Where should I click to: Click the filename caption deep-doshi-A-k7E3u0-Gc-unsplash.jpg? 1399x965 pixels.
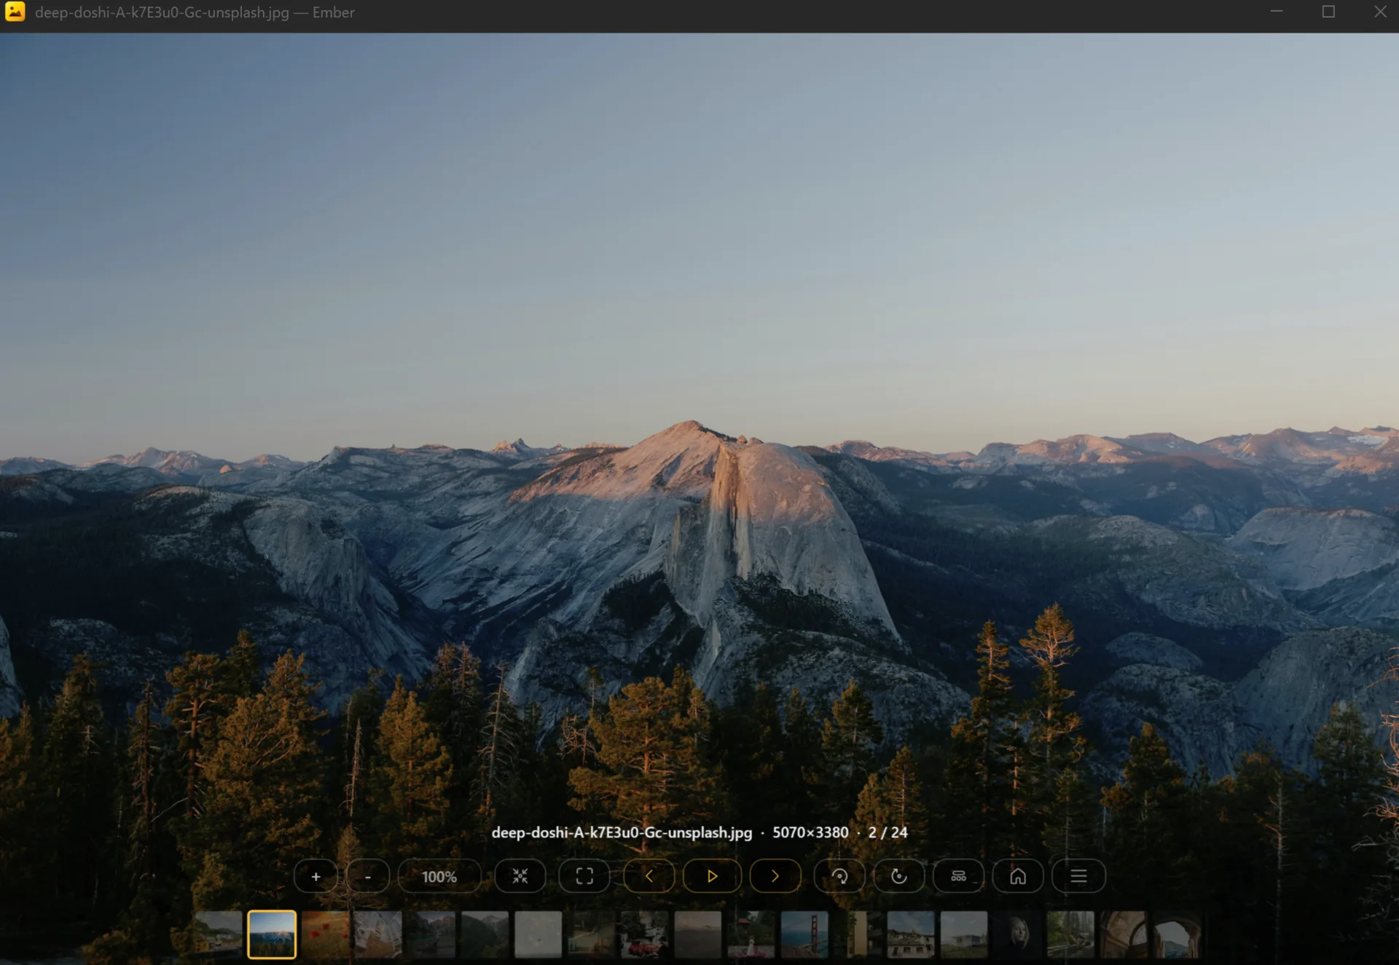coord(622,832)
